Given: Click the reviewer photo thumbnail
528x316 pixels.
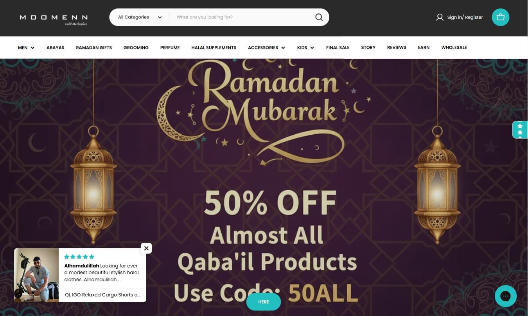Looking at the screenshot, I should 37,275.
